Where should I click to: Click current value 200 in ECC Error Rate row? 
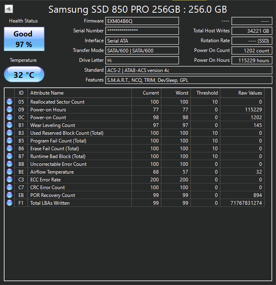point(154,180)
